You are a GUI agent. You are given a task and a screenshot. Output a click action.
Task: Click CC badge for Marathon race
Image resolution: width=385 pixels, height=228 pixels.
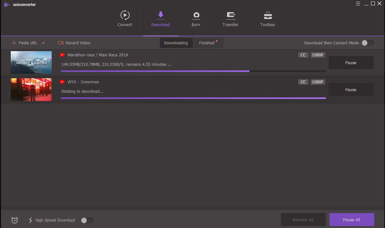303,55
